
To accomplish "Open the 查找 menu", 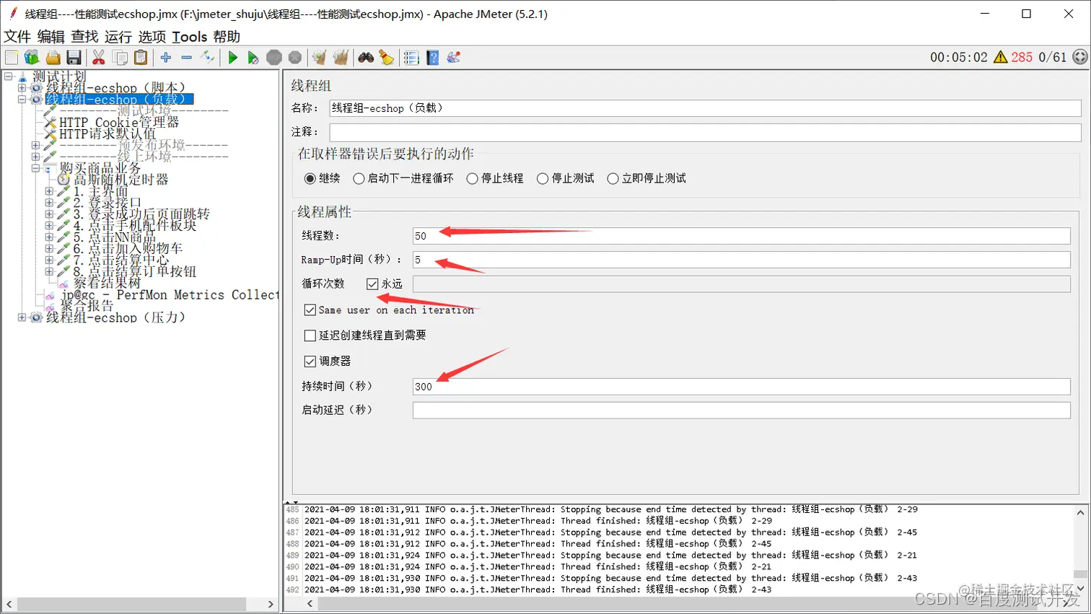I will coord(84,37).
